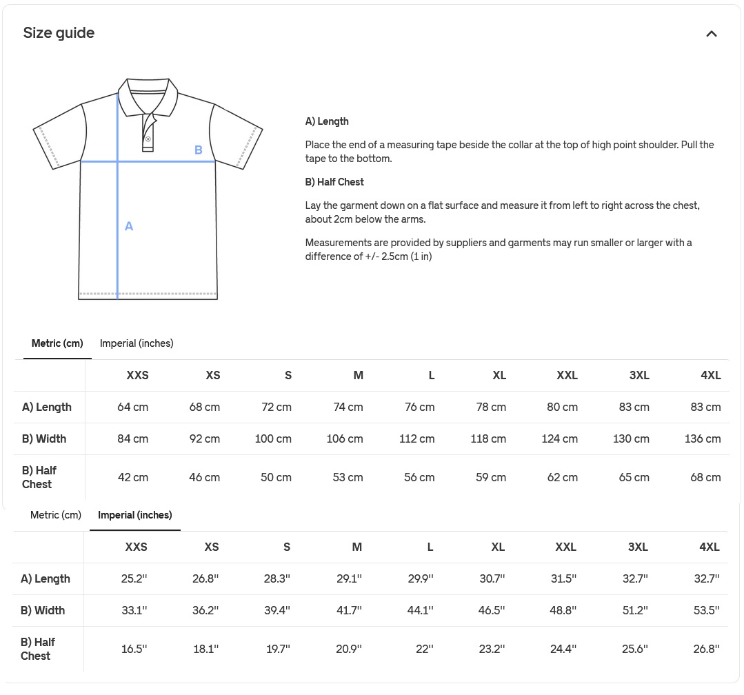
Task: Click the A) Length row label in metric table
Action: (x=47, y=407)
